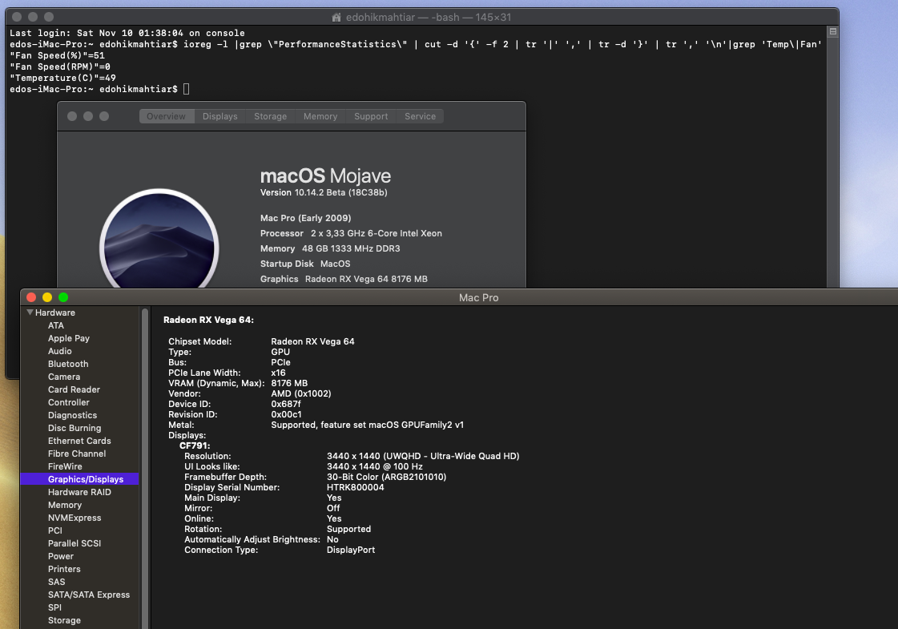This screenshot has height=629, width=898.
Task: Select the highlighted Graphics/Displays item
Action: 79,479
